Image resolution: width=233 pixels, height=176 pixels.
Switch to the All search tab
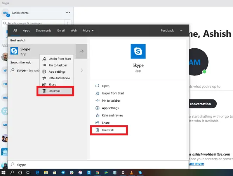click(15, 31)
